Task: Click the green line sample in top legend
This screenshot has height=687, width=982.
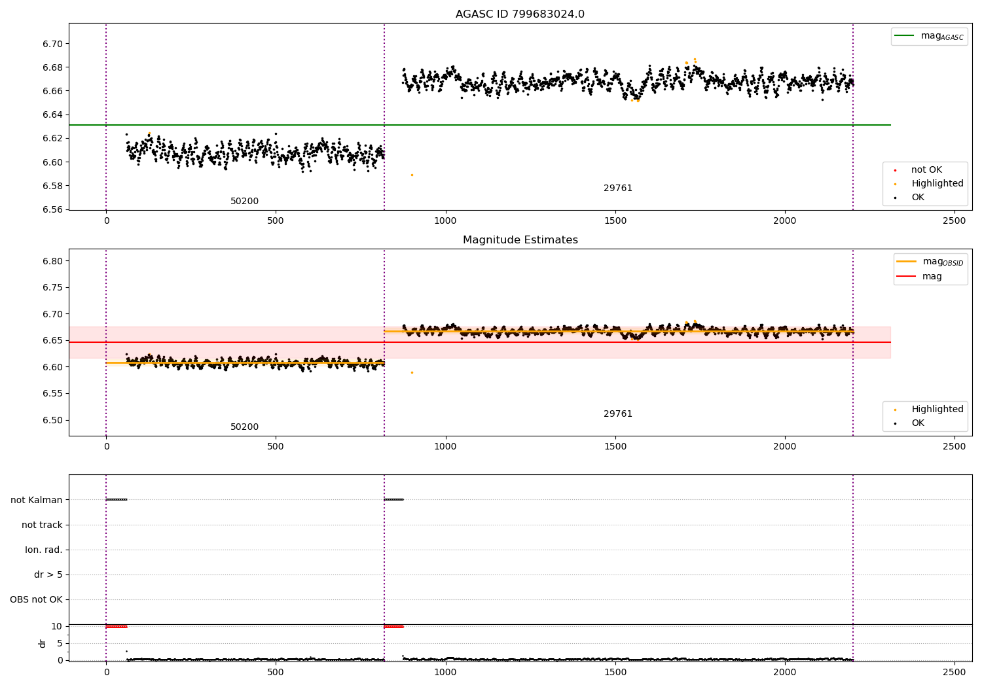Action: pos(904,36)
